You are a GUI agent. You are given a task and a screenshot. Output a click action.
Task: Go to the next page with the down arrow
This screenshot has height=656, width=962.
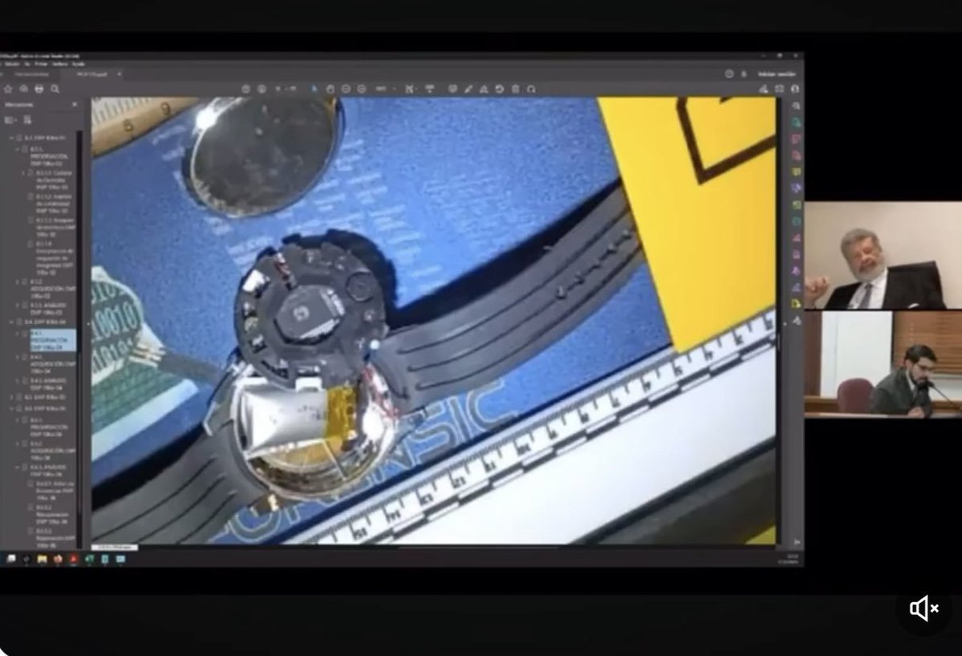(262, 89)
